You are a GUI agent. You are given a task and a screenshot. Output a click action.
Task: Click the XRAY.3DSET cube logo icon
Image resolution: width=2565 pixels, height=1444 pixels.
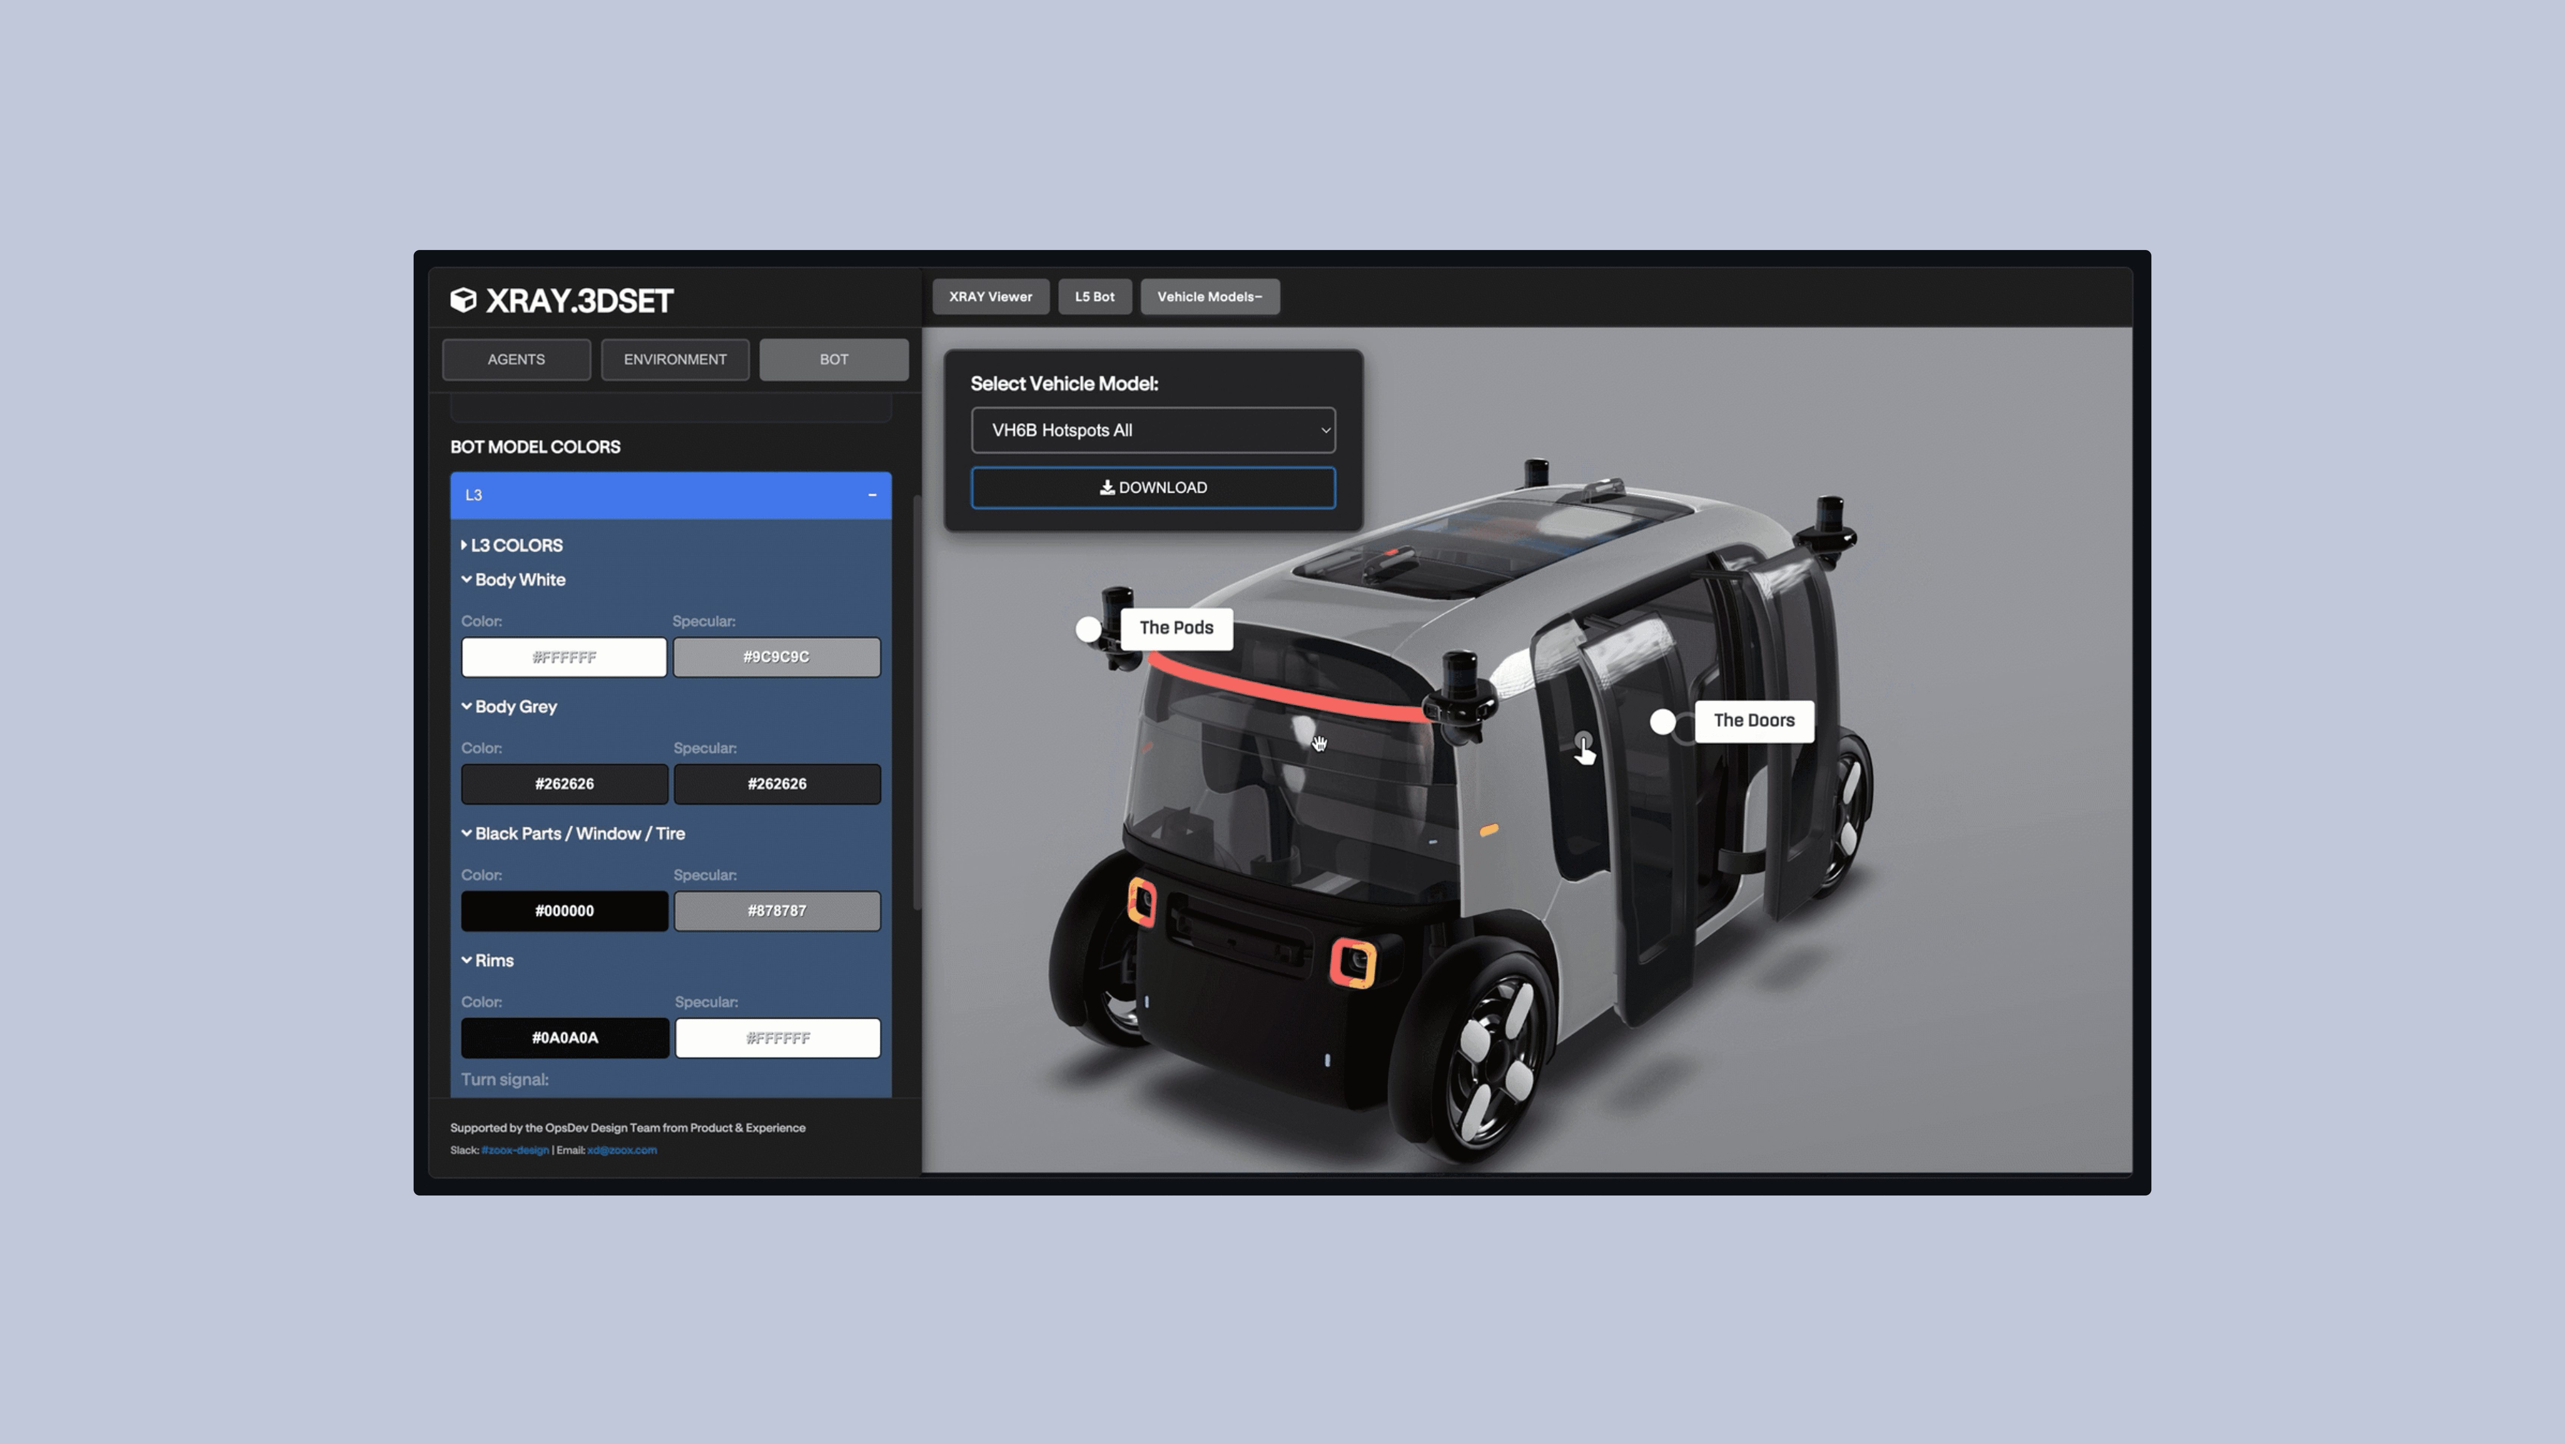(463, 300)
